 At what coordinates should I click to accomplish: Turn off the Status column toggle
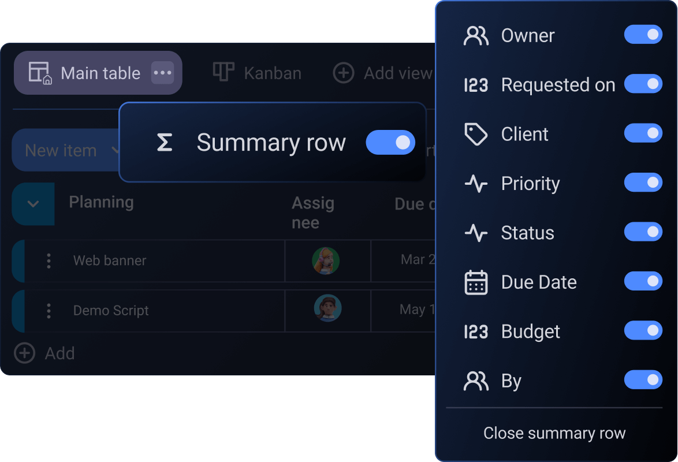(643, 232)
